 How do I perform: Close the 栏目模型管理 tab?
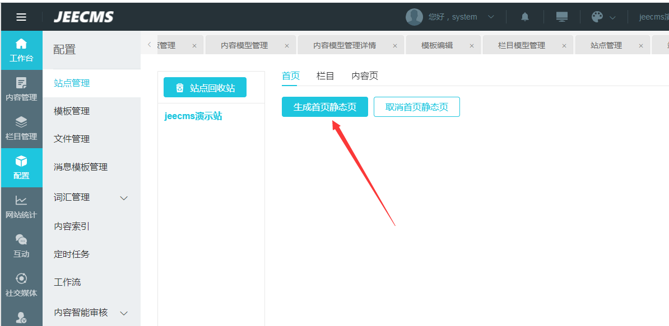564,46
